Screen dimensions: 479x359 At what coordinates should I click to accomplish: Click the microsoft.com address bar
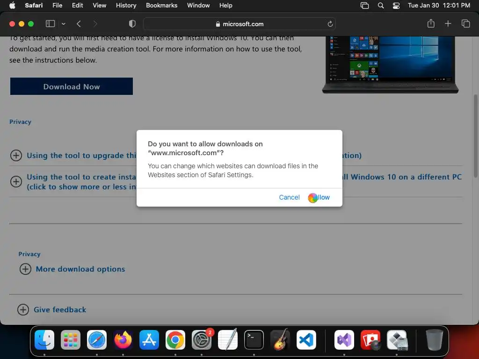pyautogui.click(x=239, y=24)
